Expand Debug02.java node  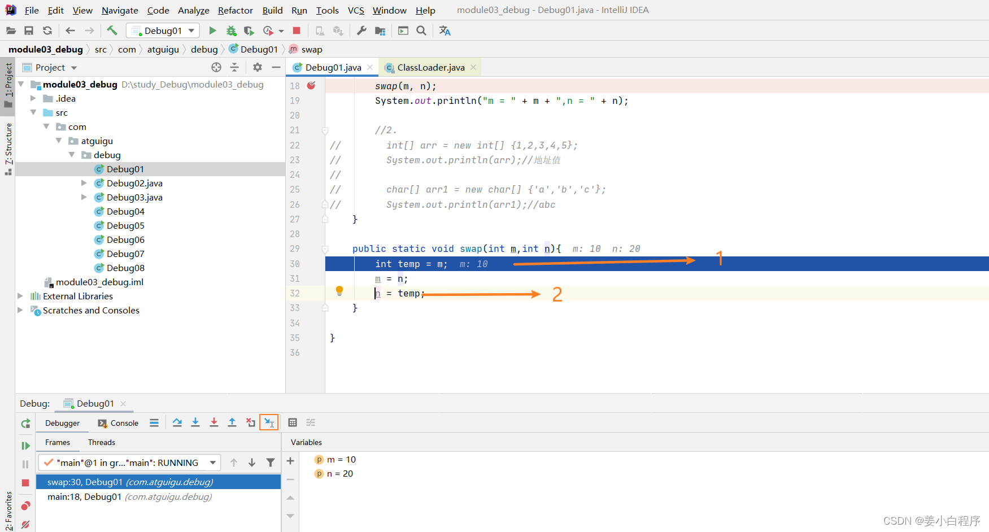pos(84,183)
